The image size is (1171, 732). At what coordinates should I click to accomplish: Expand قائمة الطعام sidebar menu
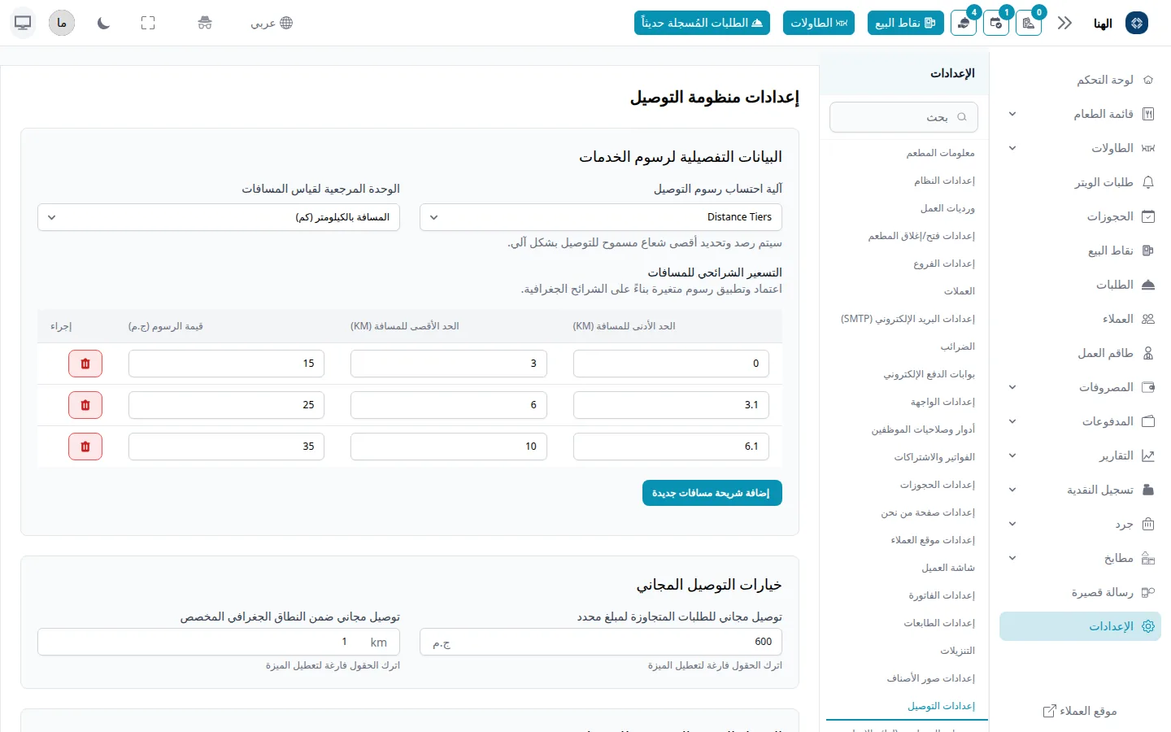pos(1081,114)
